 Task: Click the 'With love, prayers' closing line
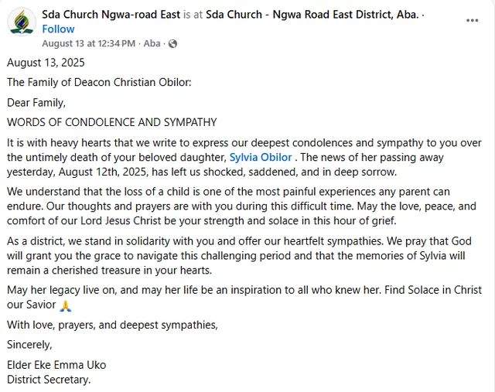(x=112, y=325)
